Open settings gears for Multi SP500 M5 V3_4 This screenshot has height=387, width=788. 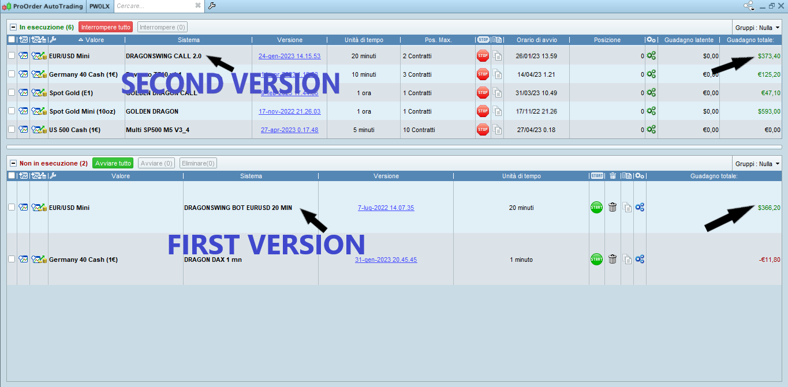pos(651,130)
